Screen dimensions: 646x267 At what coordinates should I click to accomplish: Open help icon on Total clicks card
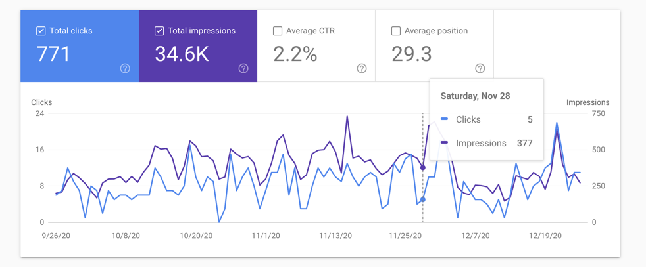tap(125, 68)
